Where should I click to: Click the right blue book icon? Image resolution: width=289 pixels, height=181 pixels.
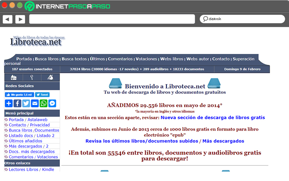click(214, 83)
